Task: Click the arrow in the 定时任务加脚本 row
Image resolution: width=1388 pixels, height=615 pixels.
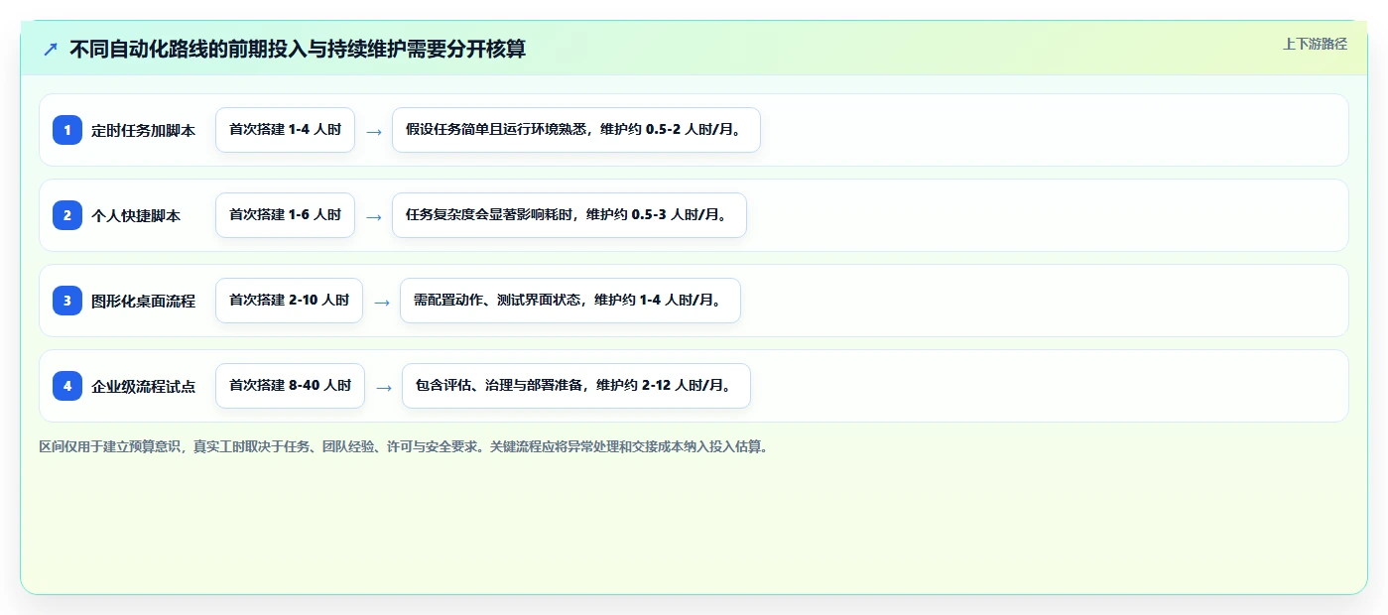Action: [373, 131]
